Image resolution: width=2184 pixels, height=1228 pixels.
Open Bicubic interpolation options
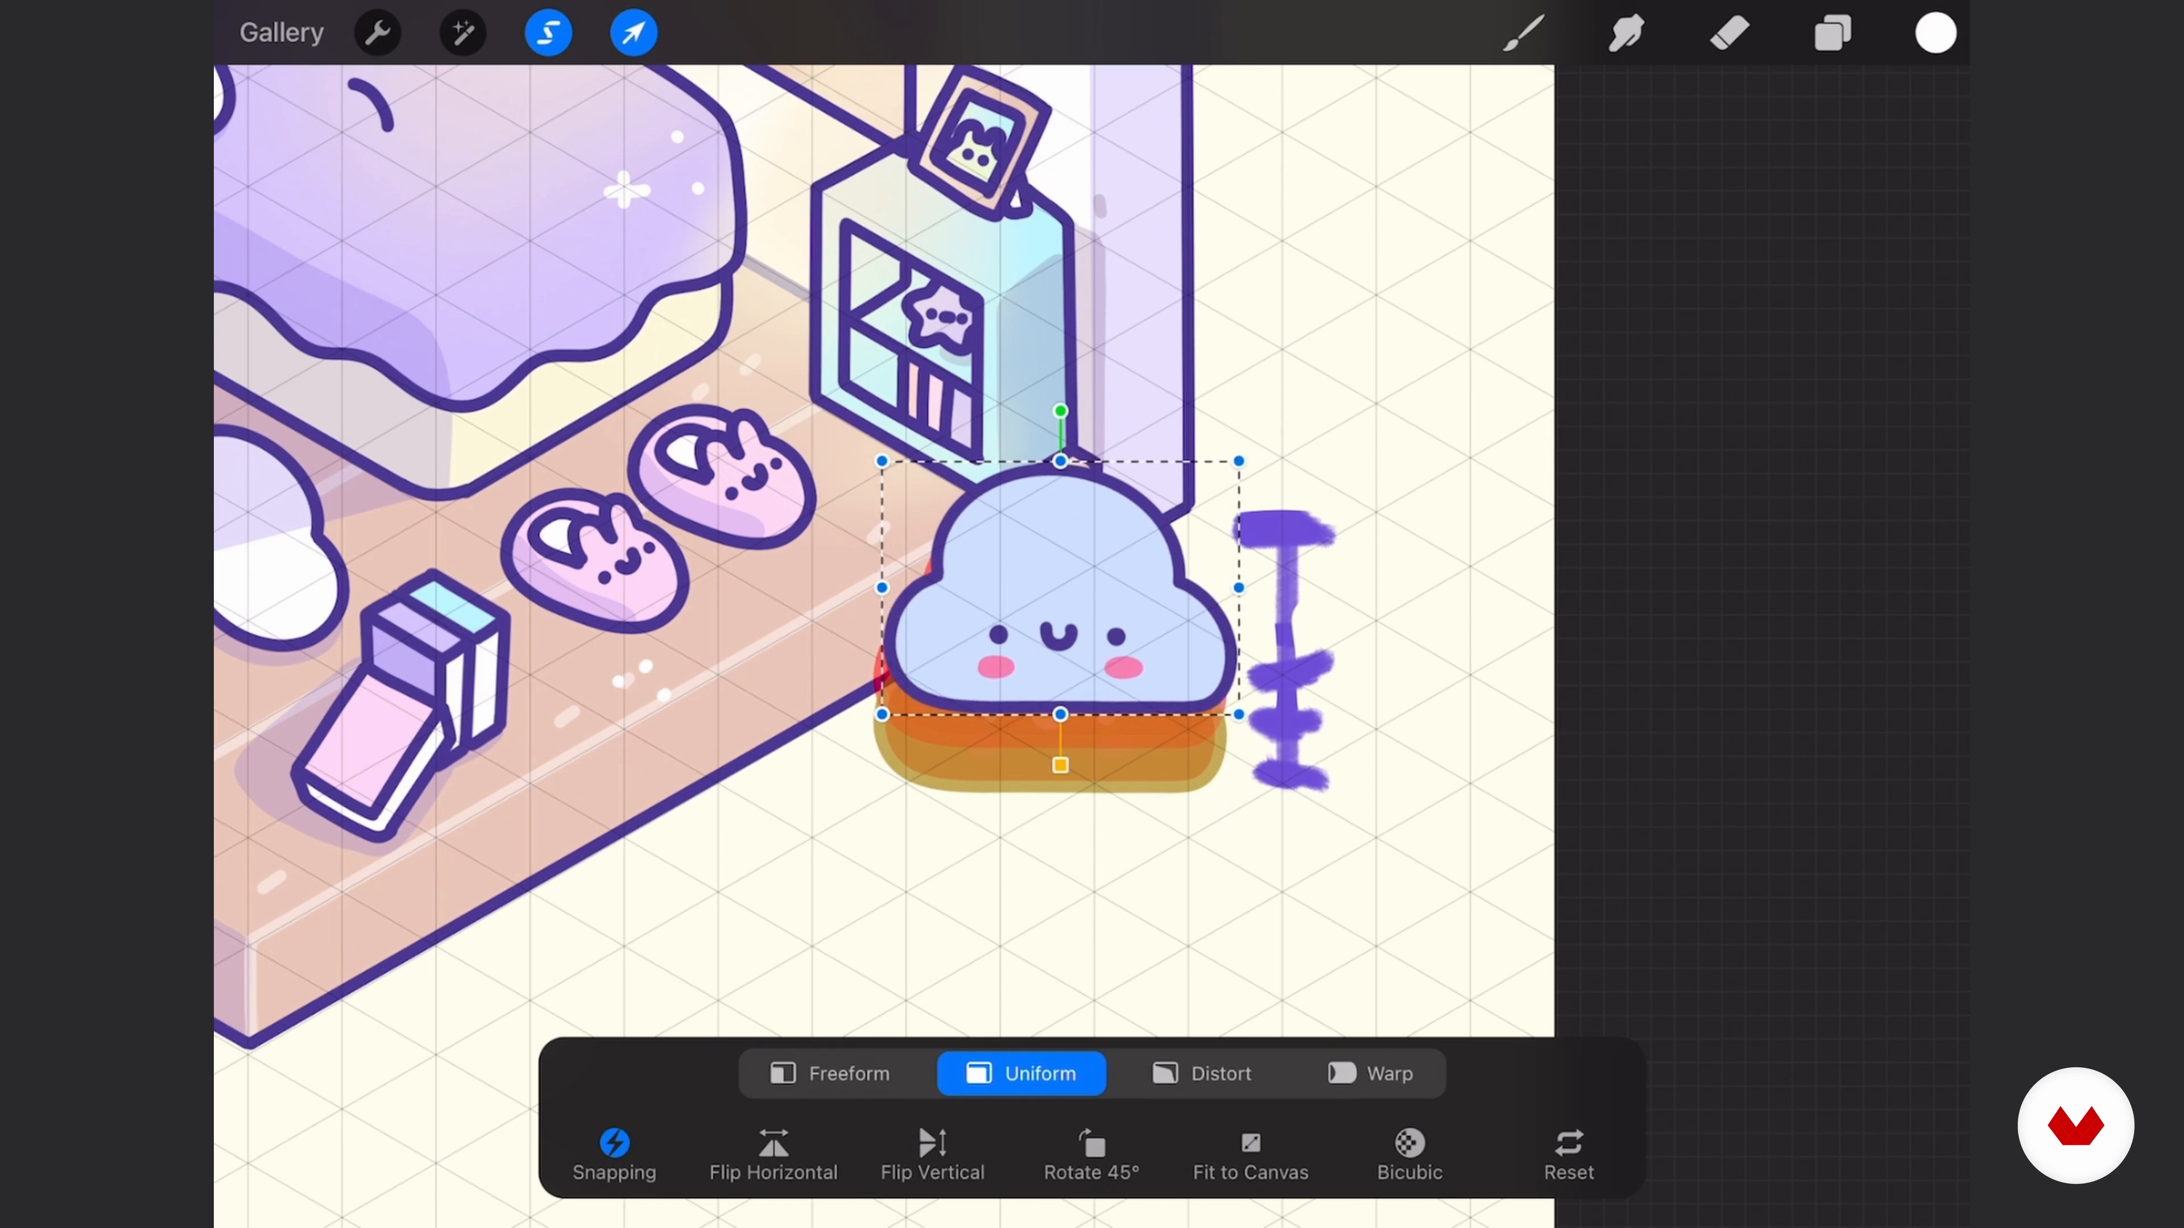[1409, 1154]
